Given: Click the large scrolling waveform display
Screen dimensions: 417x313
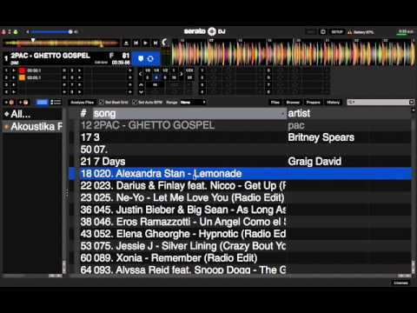Looking at the screenshot, I should point(294,52).
